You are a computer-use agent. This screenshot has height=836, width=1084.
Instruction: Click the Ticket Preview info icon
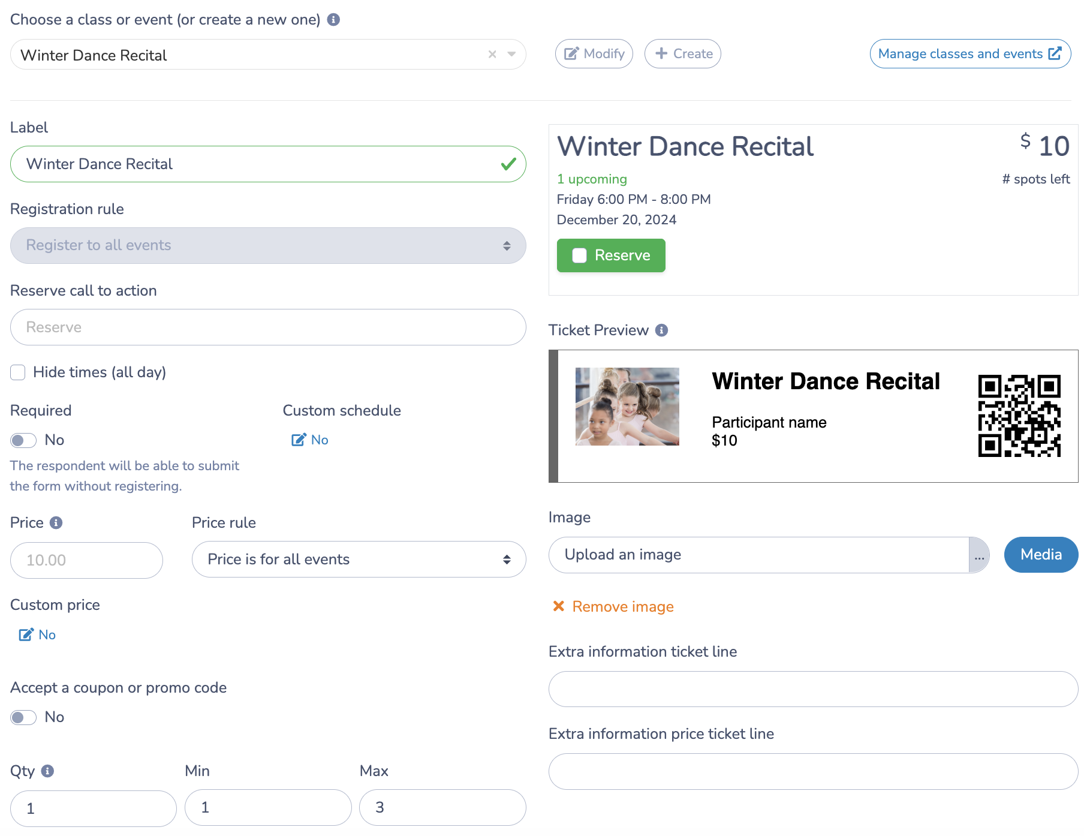[661, 330]
